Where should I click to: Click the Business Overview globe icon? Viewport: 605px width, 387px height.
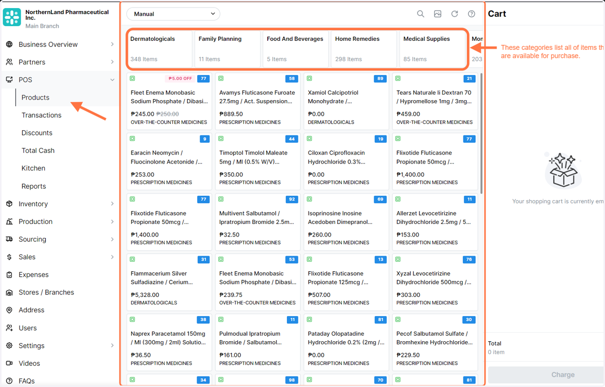[9, 44]
